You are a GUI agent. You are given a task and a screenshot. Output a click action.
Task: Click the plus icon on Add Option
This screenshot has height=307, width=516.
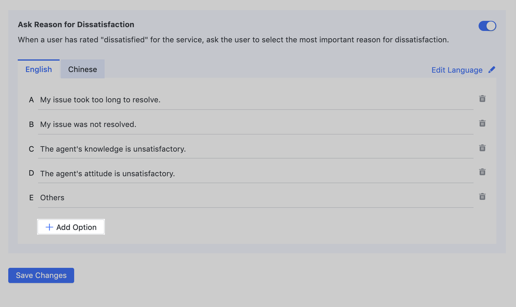click(49, 227)
